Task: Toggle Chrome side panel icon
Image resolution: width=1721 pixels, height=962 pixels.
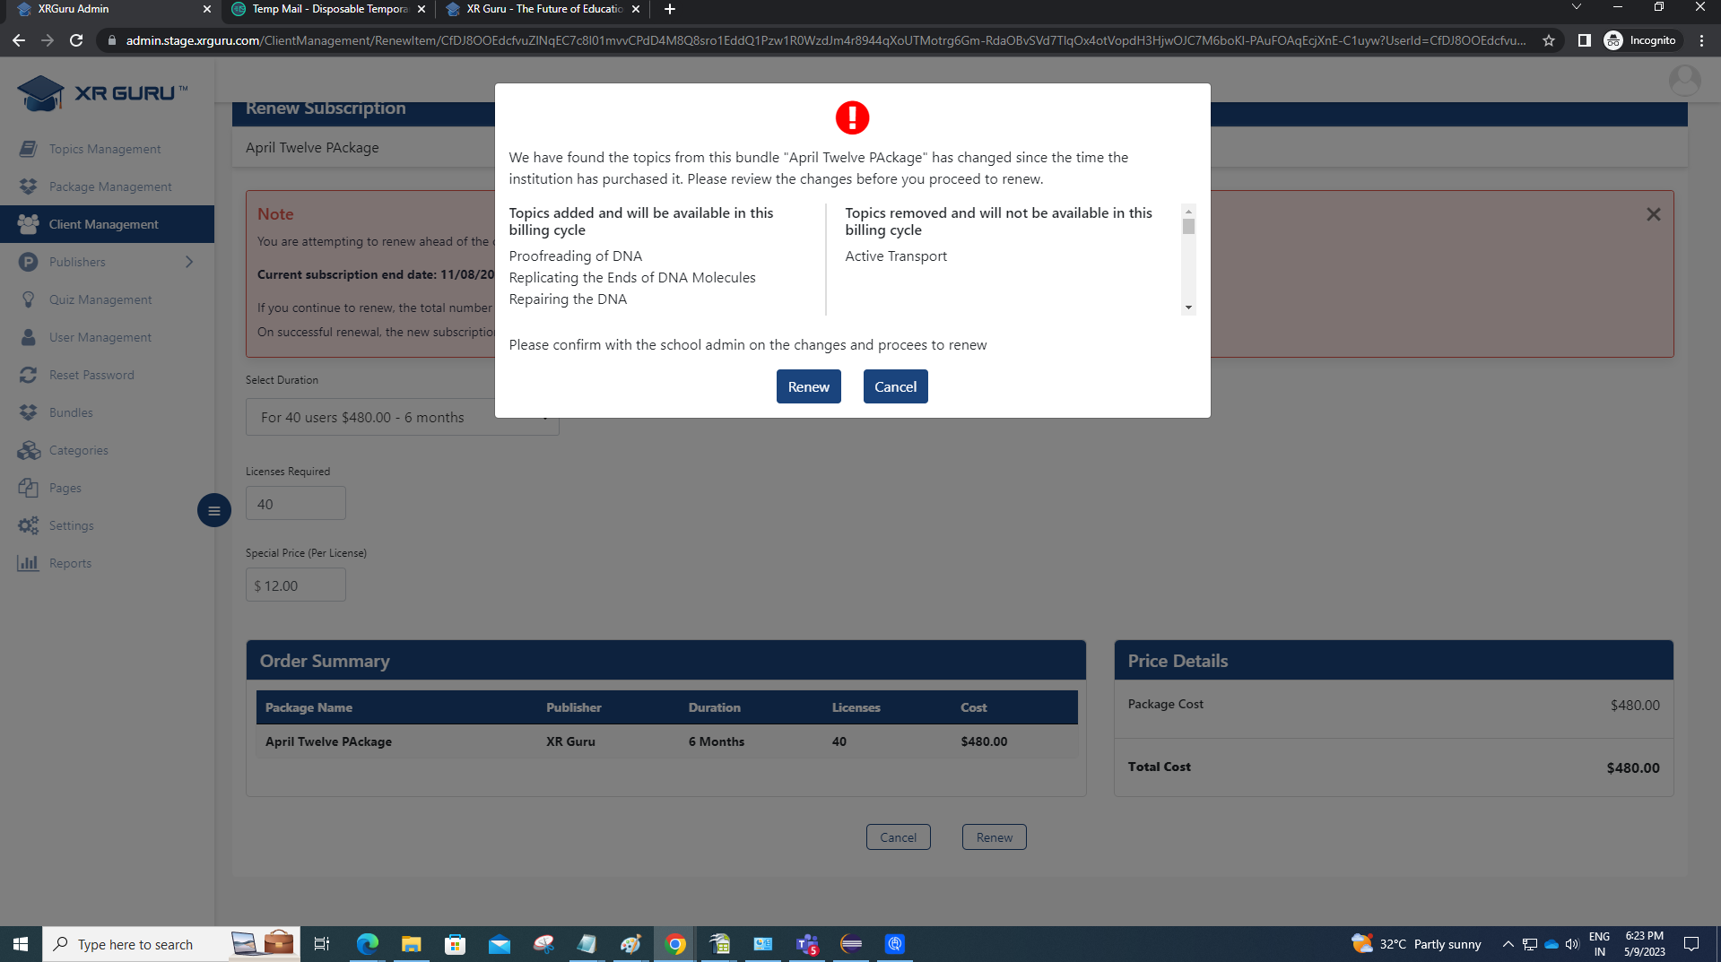Action: pos(1585,40)
